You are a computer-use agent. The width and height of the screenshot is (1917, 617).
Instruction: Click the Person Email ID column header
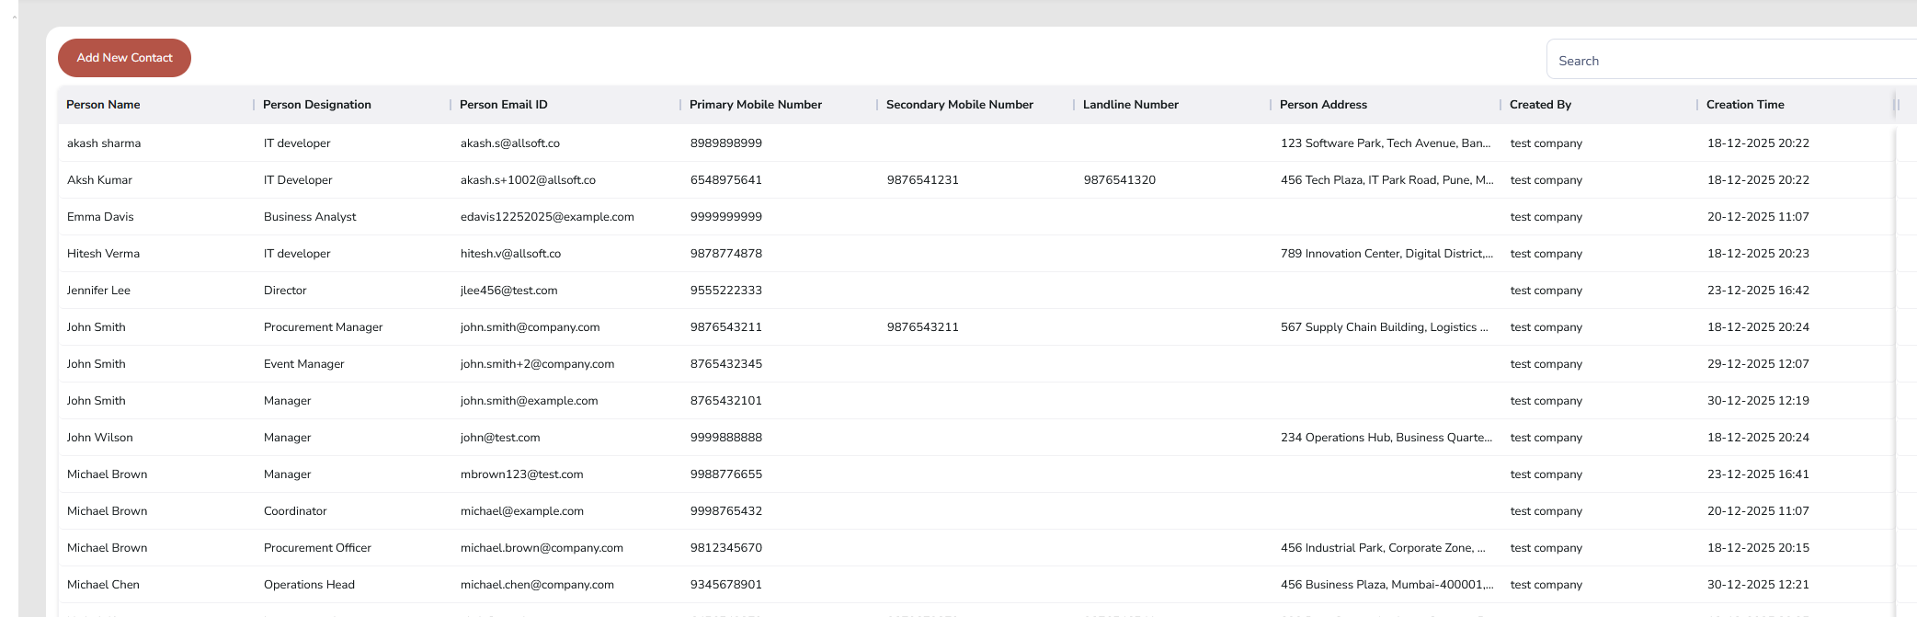point(503,105)
